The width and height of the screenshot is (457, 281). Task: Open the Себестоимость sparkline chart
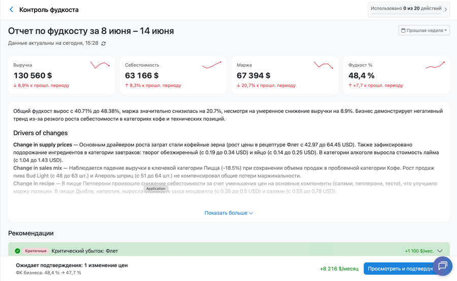212,65
